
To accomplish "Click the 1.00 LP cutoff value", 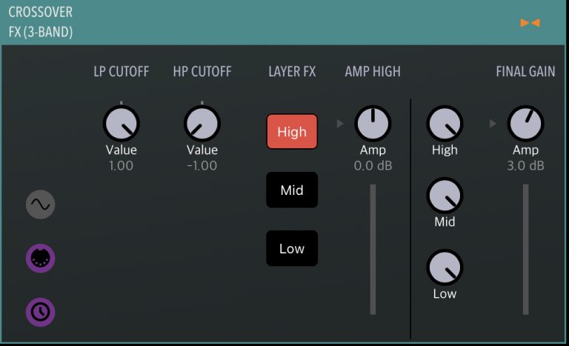I will pyautogui.click(x=122, y=166).
